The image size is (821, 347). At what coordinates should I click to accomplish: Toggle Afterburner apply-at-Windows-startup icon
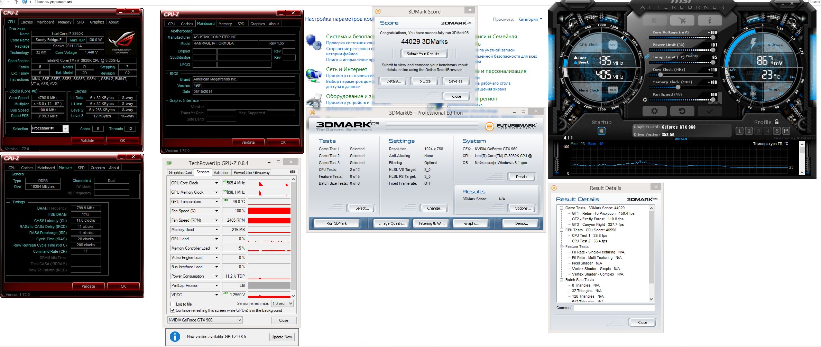(x=601, y=131)
